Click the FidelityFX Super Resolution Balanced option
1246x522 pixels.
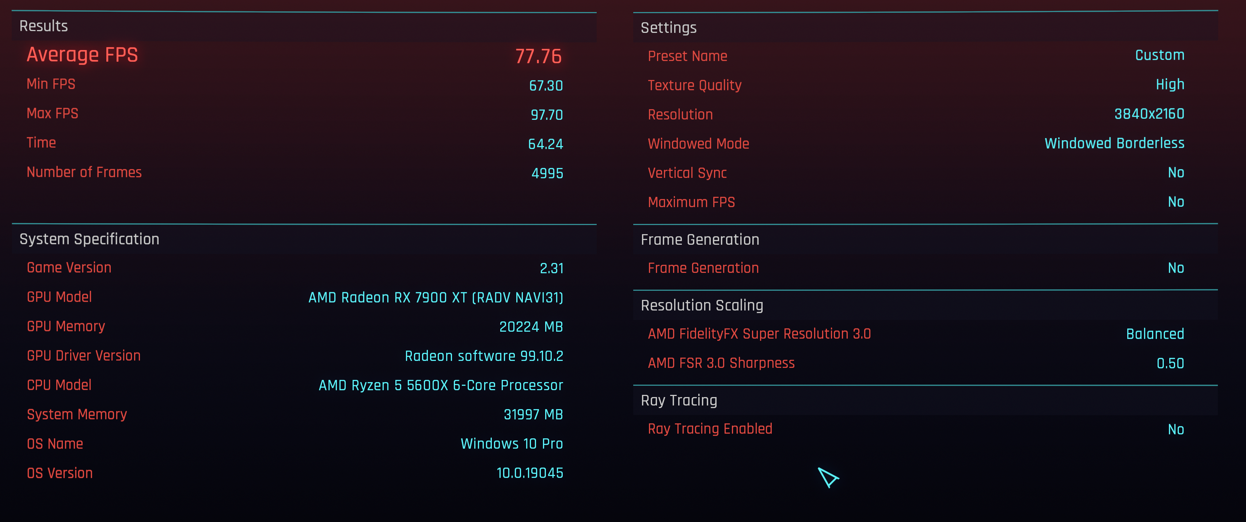tap(1155, 334)
